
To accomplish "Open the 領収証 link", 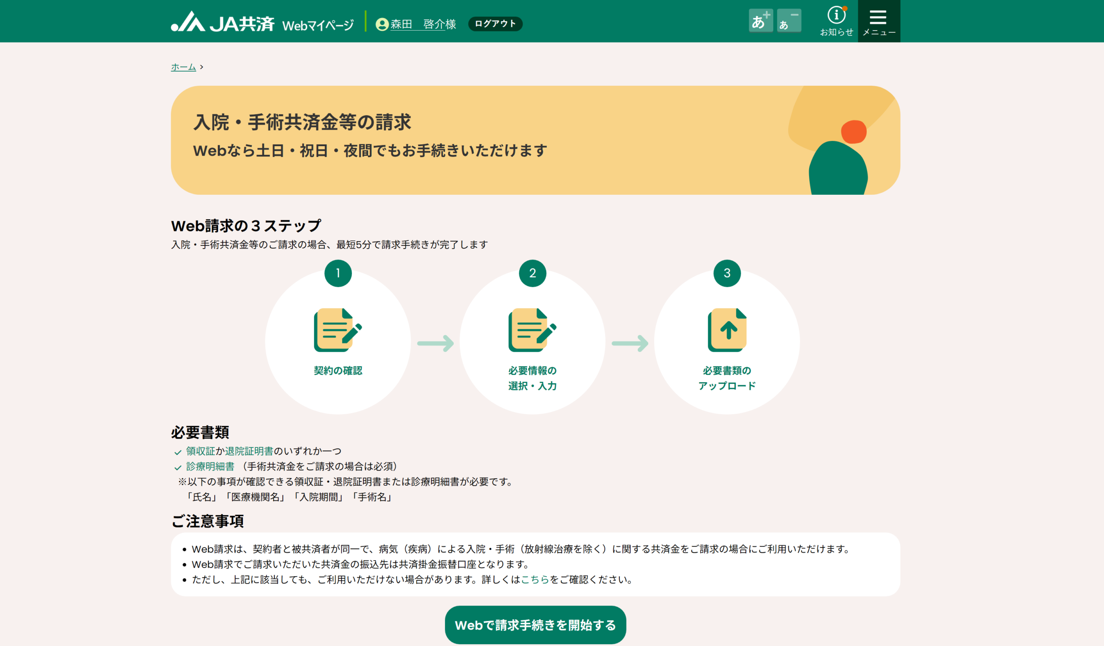I will pos(200,451).
